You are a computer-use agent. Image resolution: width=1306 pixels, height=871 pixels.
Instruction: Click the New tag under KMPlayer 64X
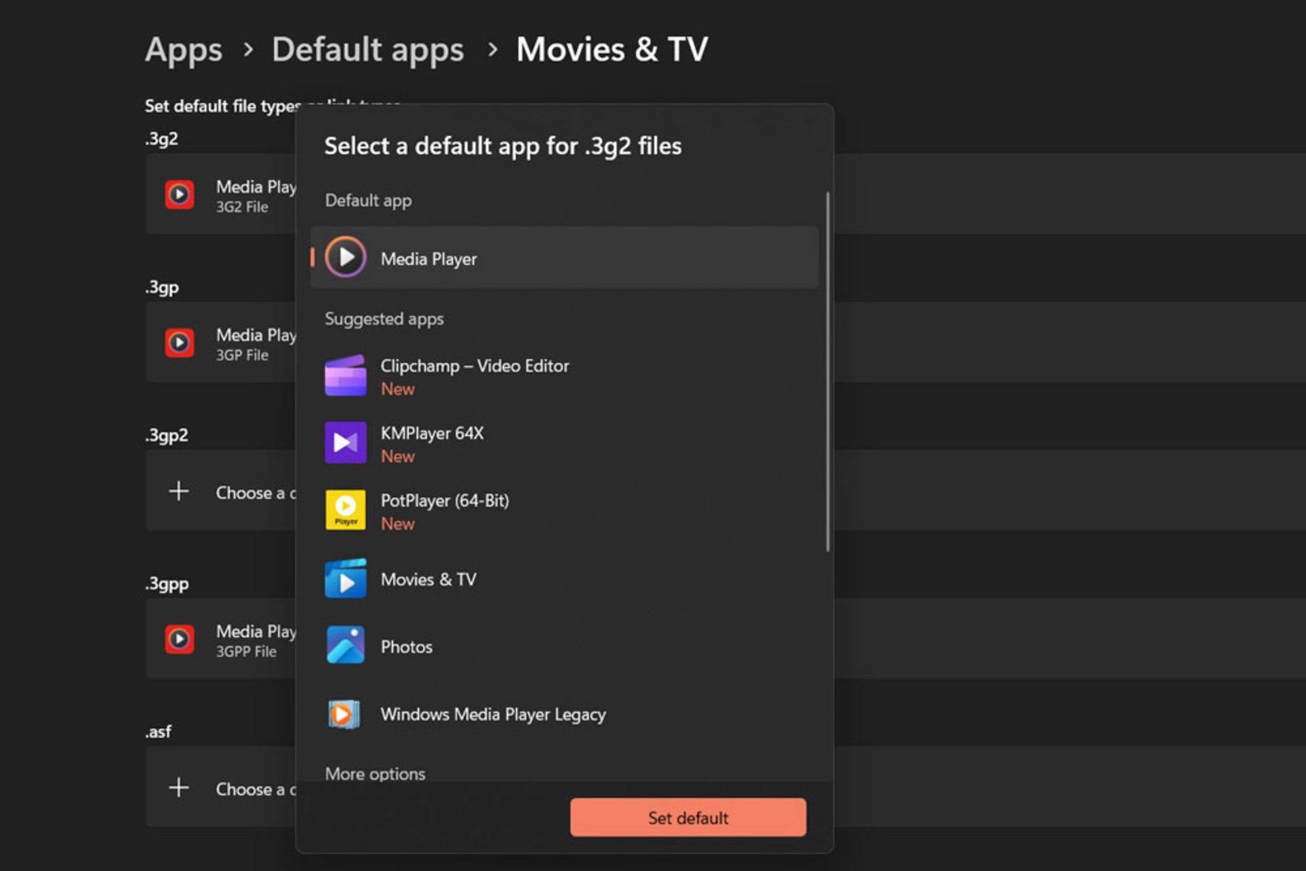pyautogui.click(x=398, y=456)
